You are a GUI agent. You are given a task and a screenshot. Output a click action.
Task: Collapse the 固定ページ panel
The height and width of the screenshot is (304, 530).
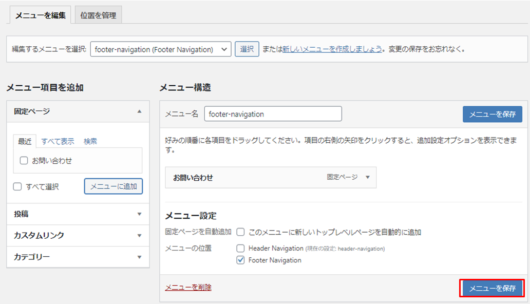pyautogui.click(x=78, y=111)
